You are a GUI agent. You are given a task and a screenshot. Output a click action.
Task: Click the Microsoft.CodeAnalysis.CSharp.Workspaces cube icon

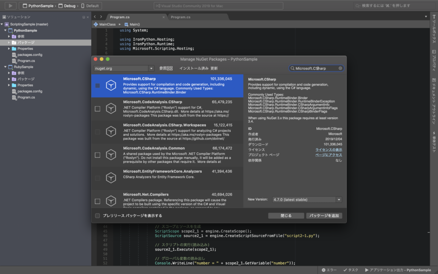(x=111, y=131)
